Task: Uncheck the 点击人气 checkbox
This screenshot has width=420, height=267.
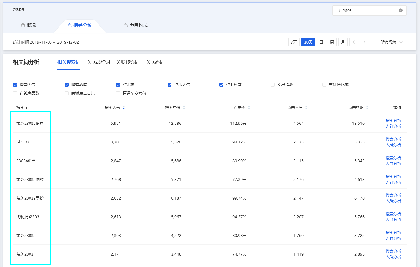Action: 170,85
